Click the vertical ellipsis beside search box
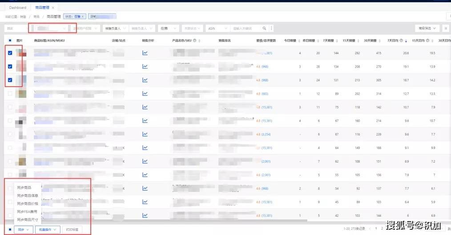 271,28
